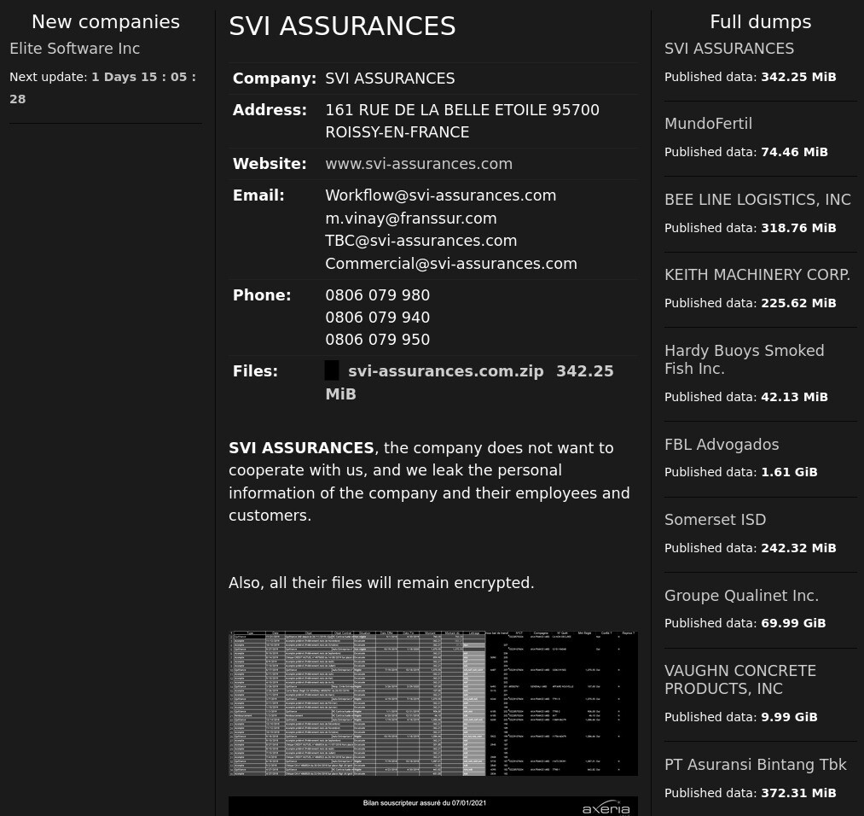The image size is (864, 816).
Task: Click Published data 318.76 MiB value
Action: tap(798, 228)
